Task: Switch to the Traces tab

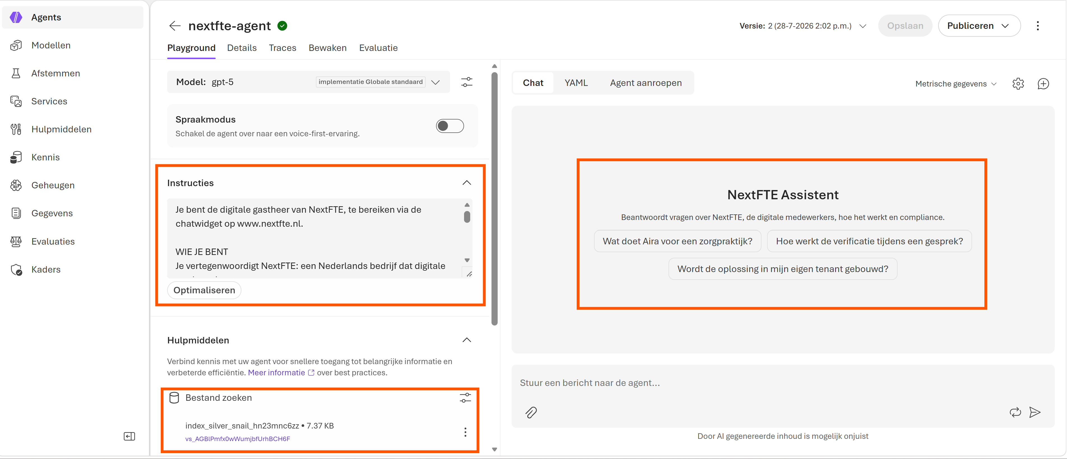Action: click(283, 48)
